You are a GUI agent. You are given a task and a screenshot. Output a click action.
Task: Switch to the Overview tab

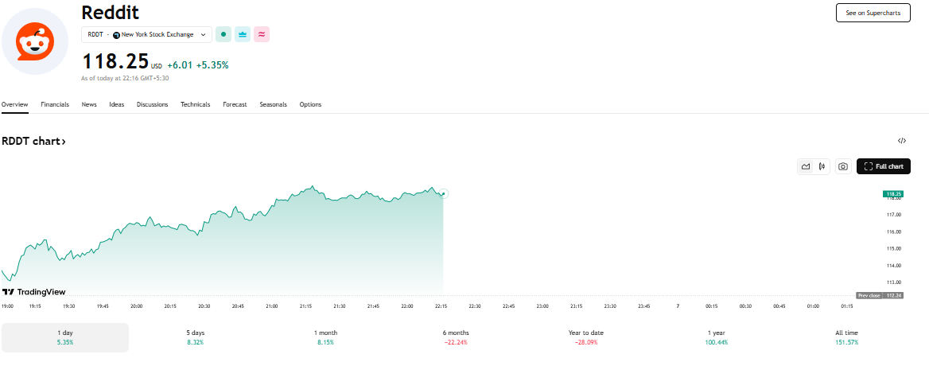click(x=15, y=104)
